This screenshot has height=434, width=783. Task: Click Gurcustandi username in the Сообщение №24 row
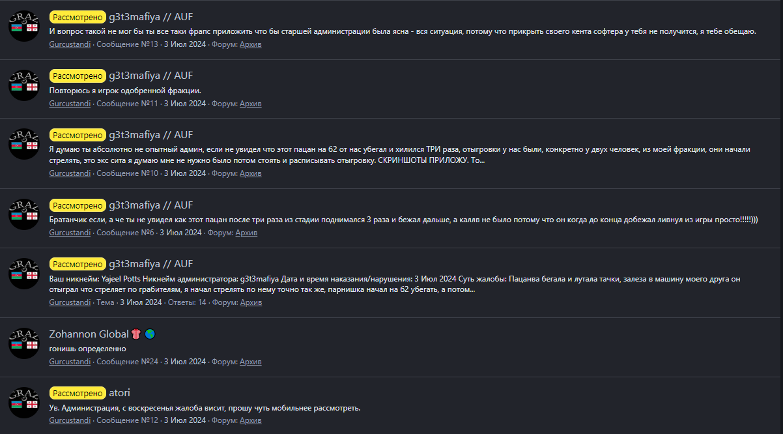tap(70, 362)
